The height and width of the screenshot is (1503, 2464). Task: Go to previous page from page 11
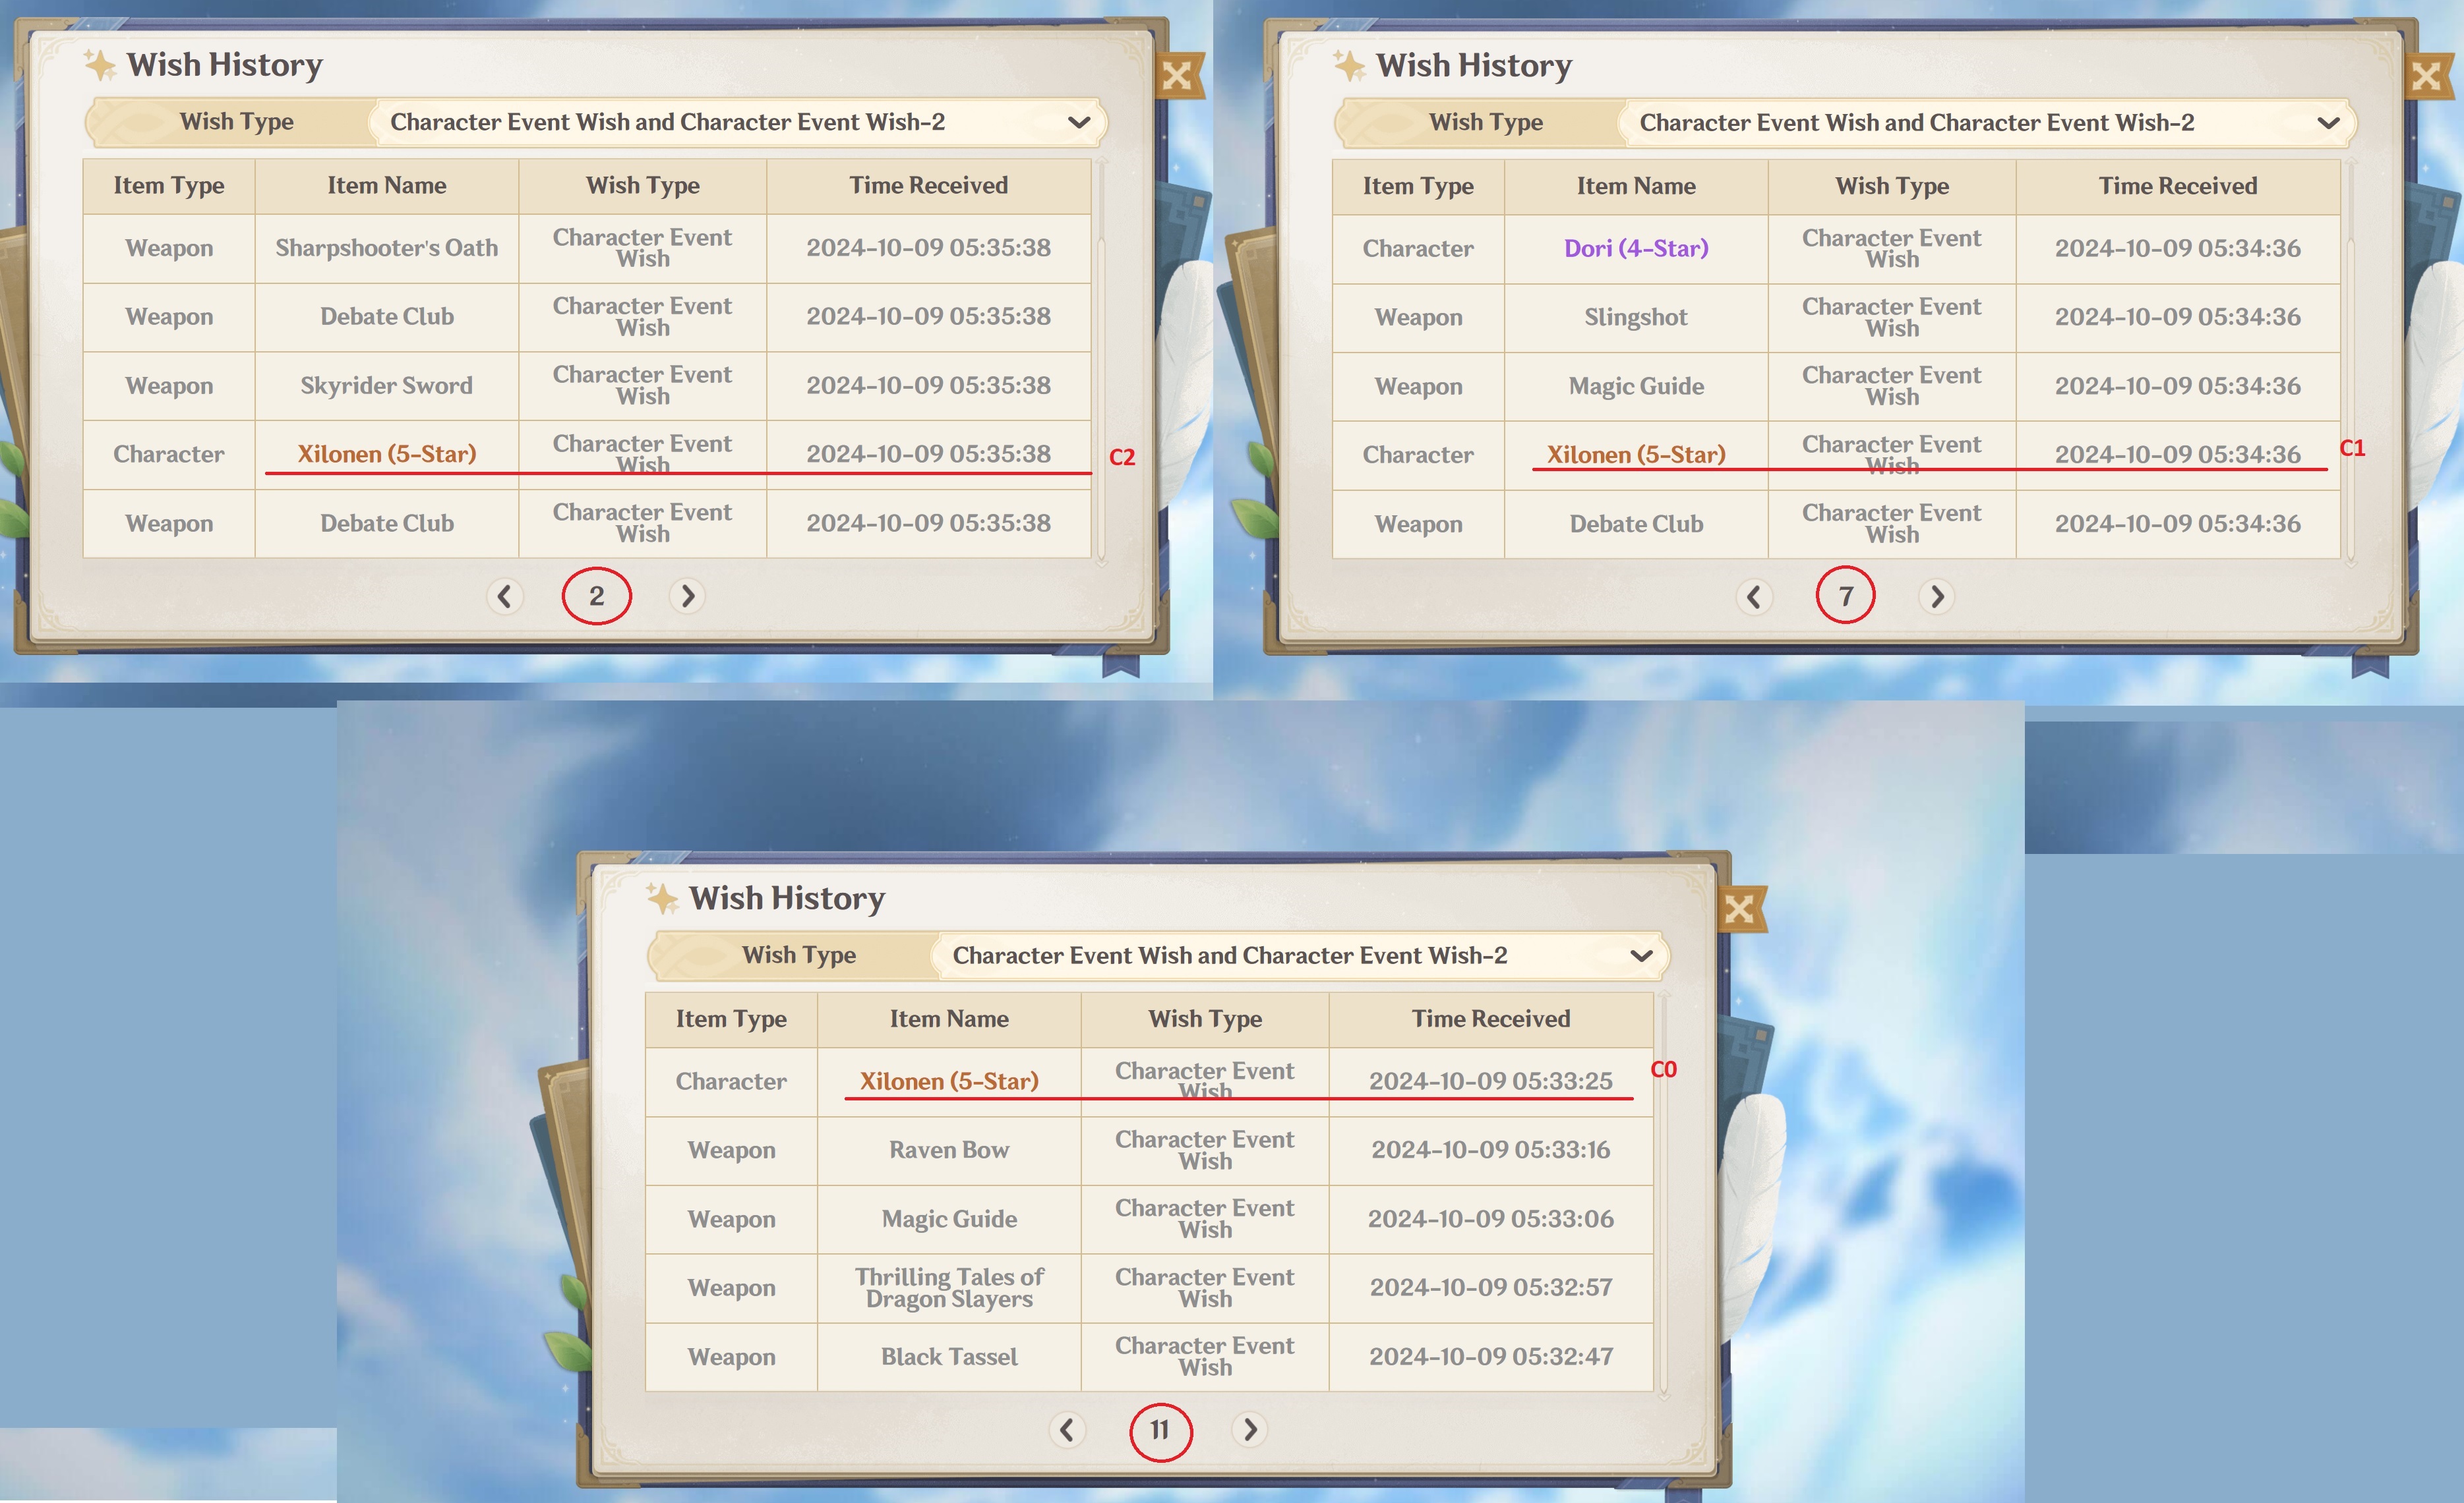[x=1067, y=1430]
